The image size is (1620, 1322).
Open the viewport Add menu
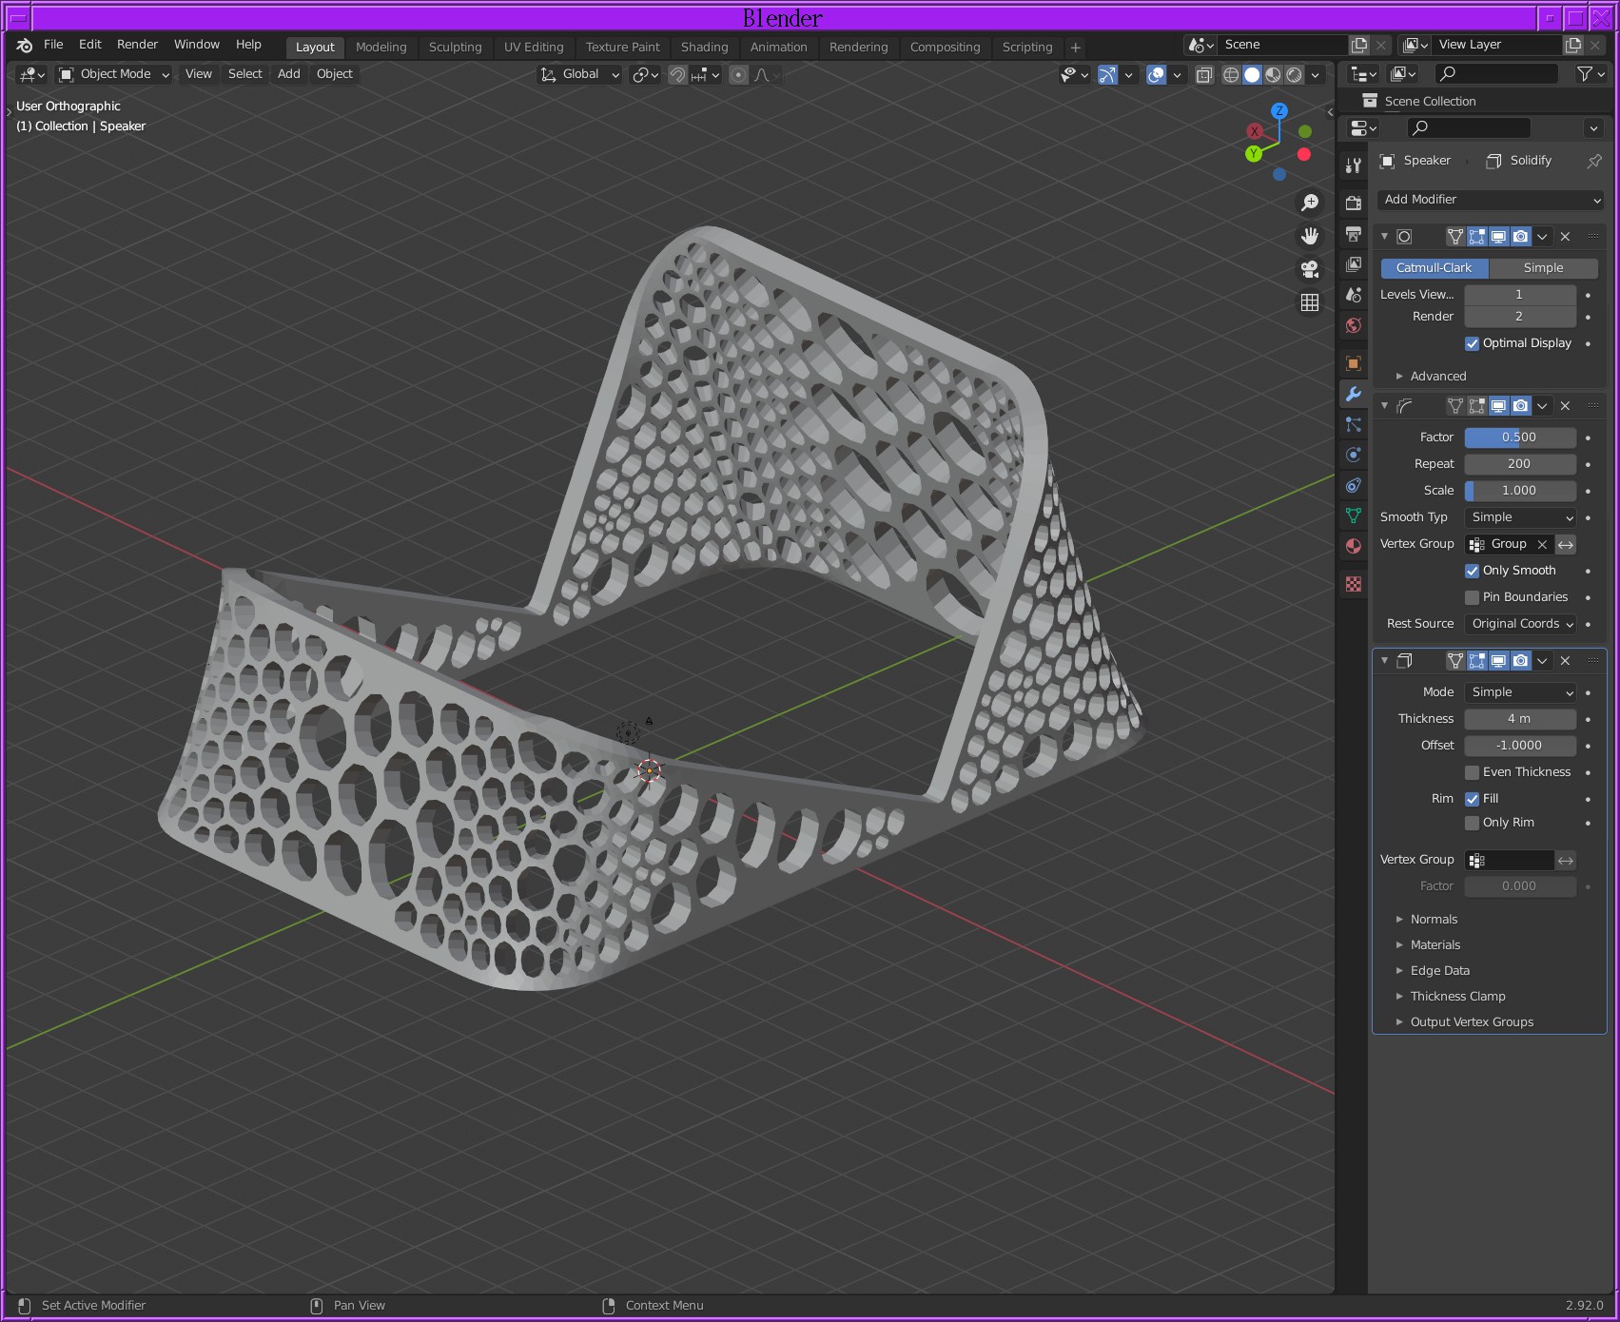click(288, 74)
